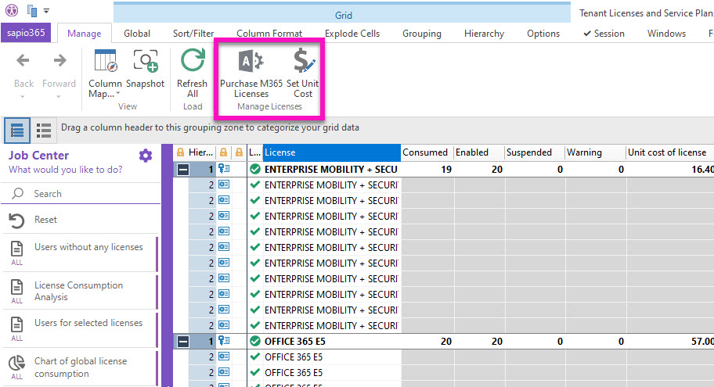
Task: Open the Column Format ribbon tab
Action: [269, 33]
